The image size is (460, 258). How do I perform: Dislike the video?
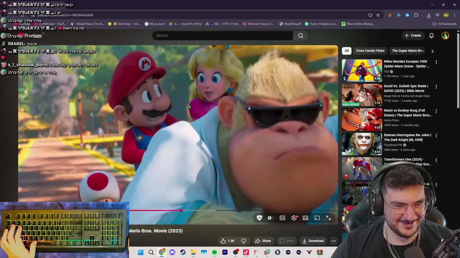244,241
